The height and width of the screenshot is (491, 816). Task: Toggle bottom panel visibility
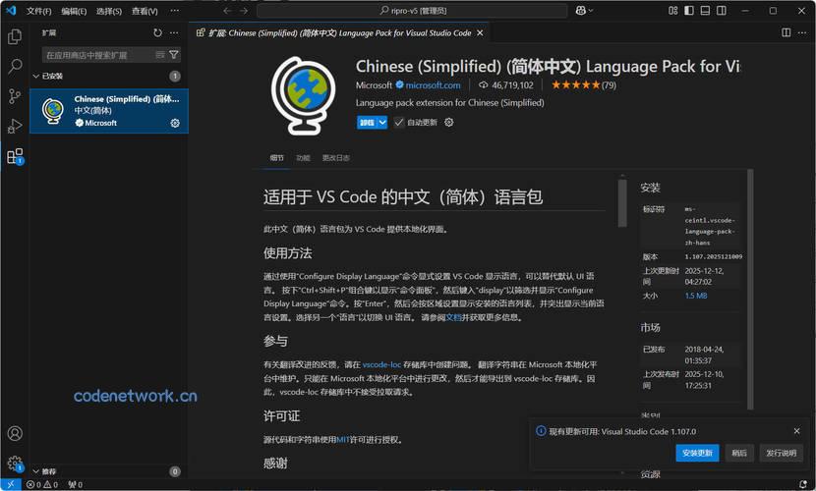pos(705,11)
